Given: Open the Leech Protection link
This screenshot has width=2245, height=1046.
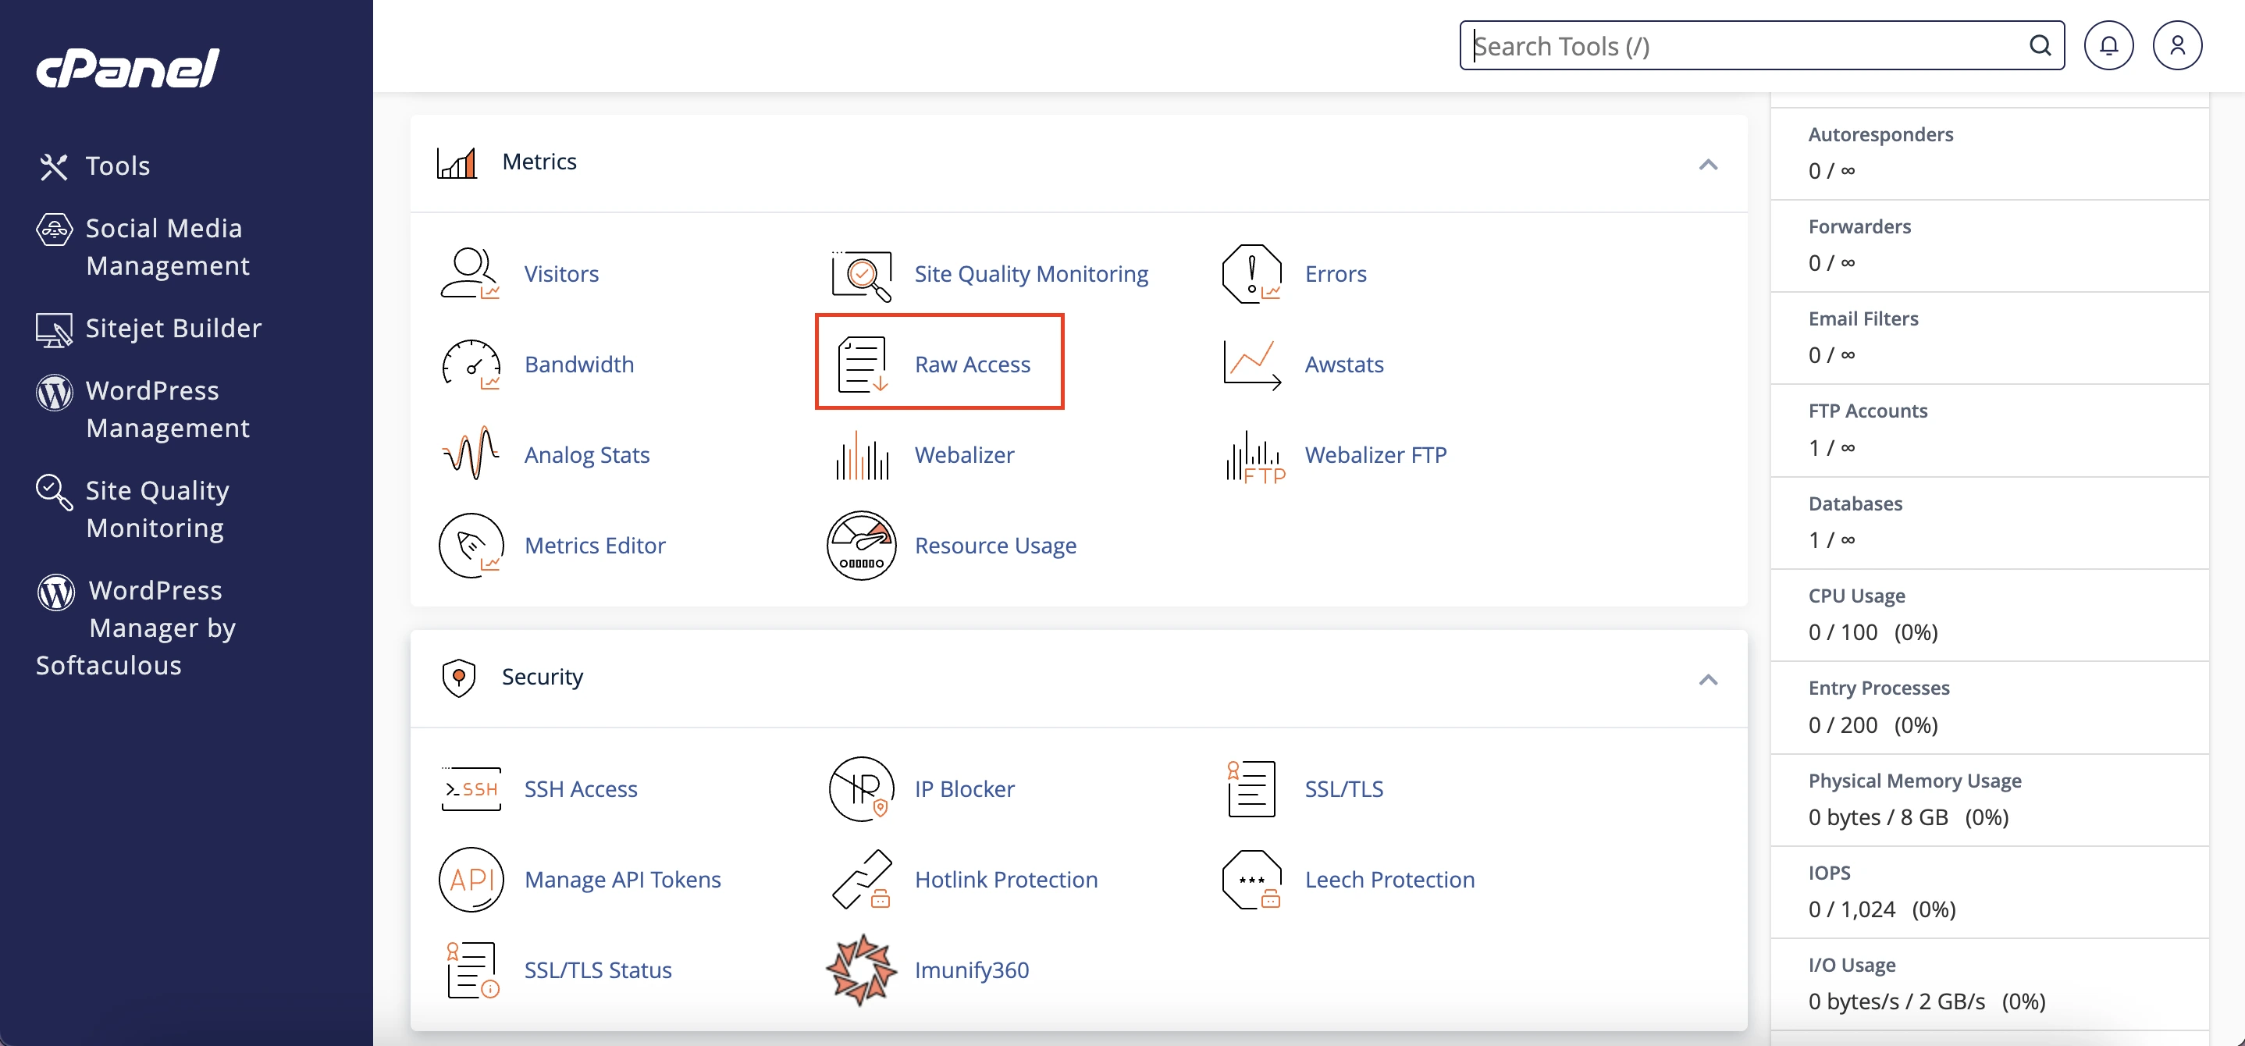Looking at the screenshot, I should click(1390, 880).
